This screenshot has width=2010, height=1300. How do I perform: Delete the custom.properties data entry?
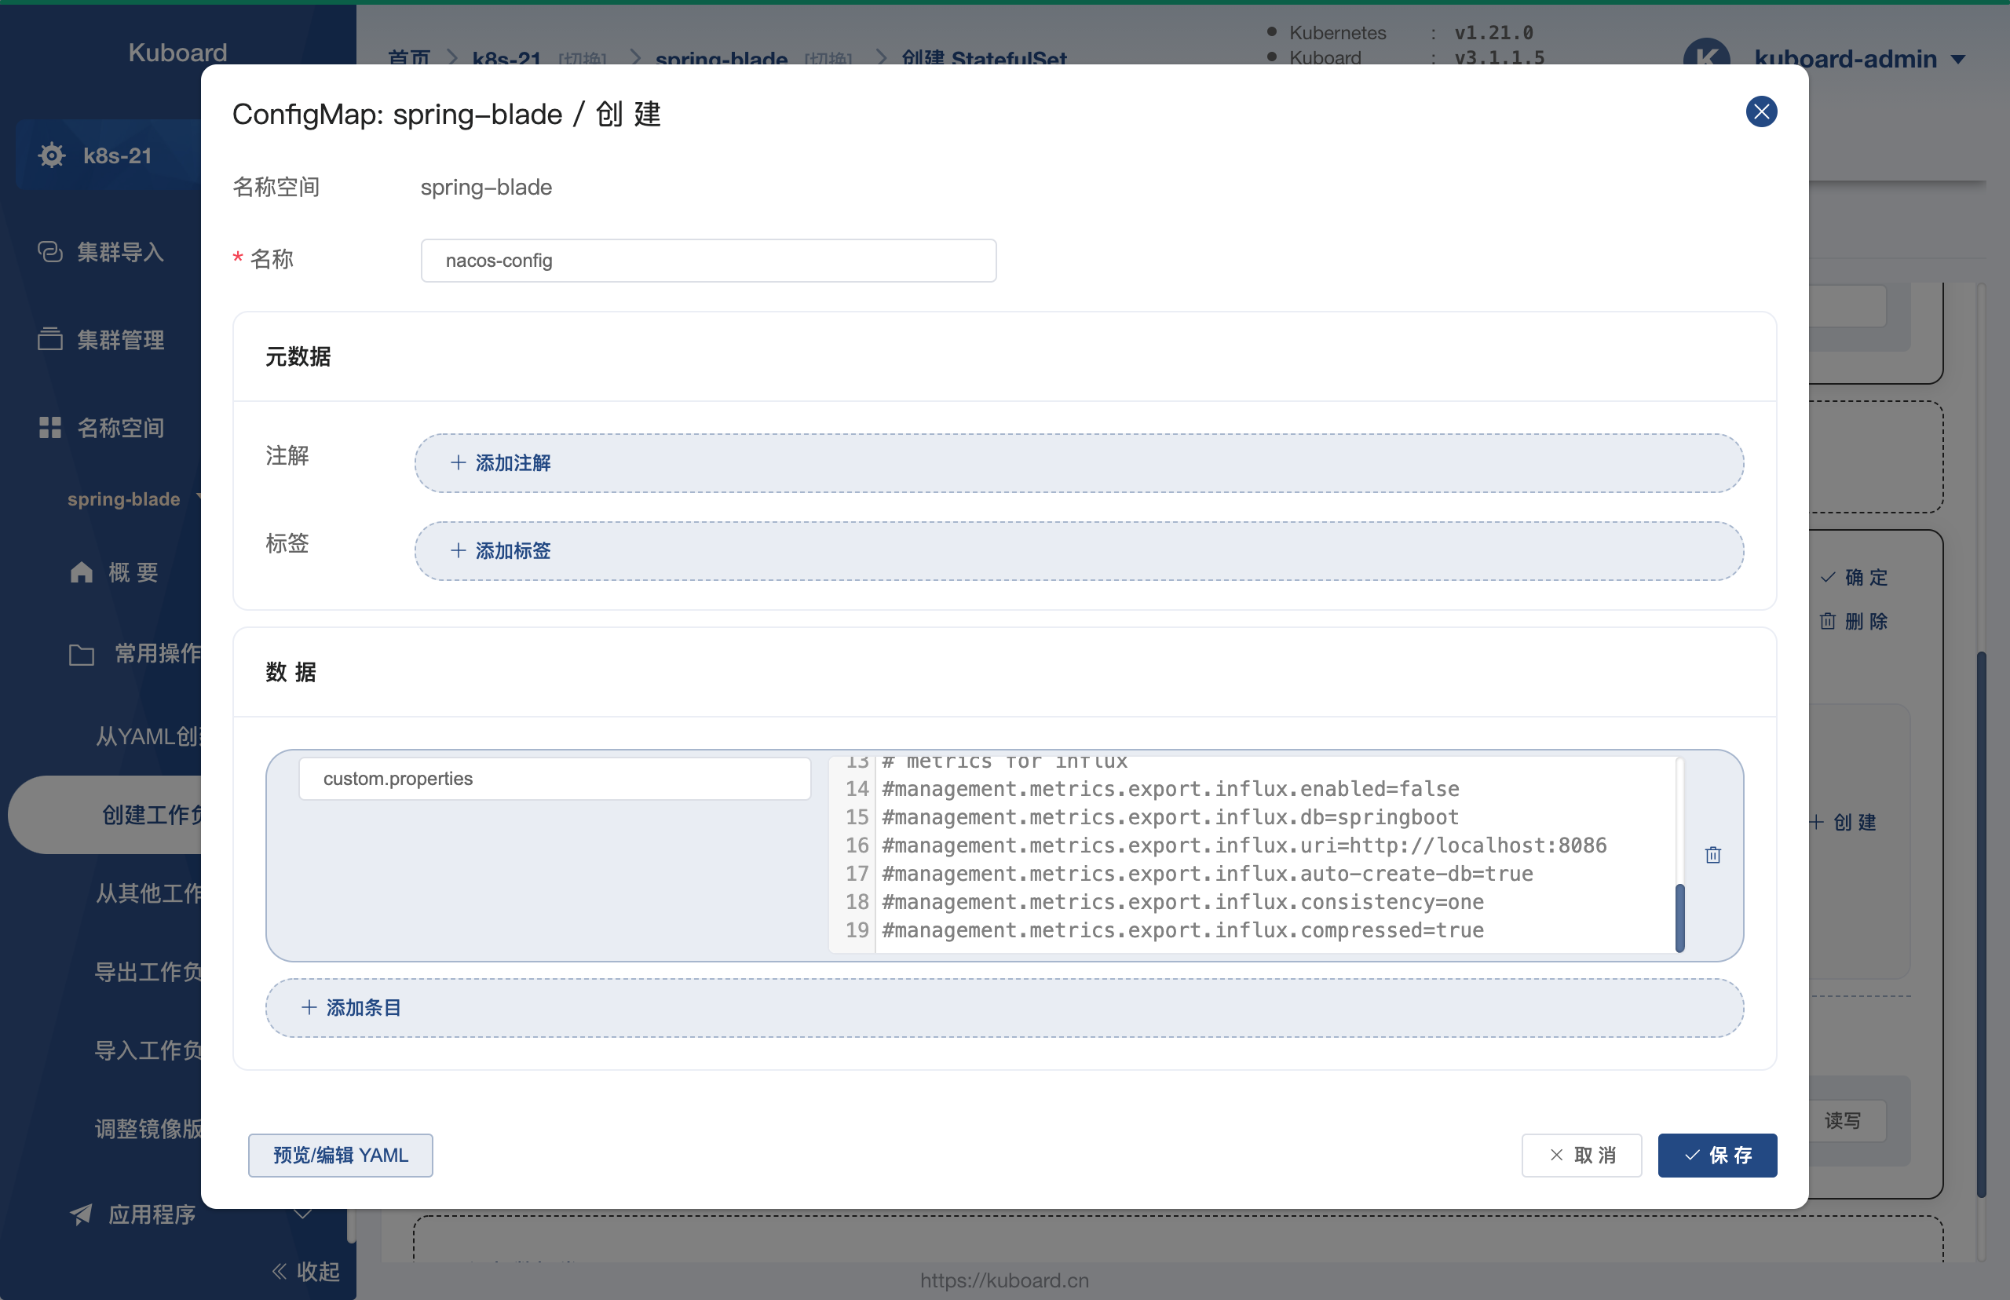tap(1713, 855)
